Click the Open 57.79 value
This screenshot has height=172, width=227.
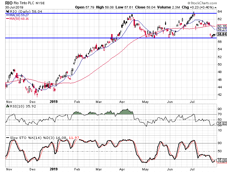point(85,7)
